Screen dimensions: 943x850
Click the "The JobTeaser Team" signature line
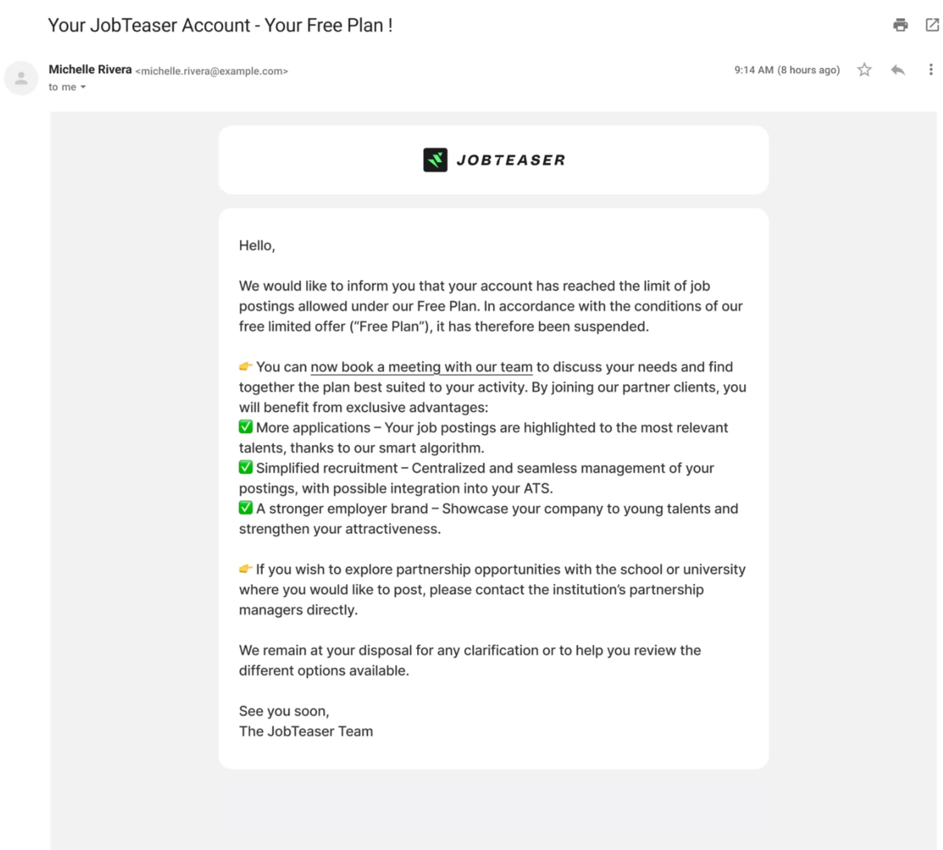click(306, 731)
